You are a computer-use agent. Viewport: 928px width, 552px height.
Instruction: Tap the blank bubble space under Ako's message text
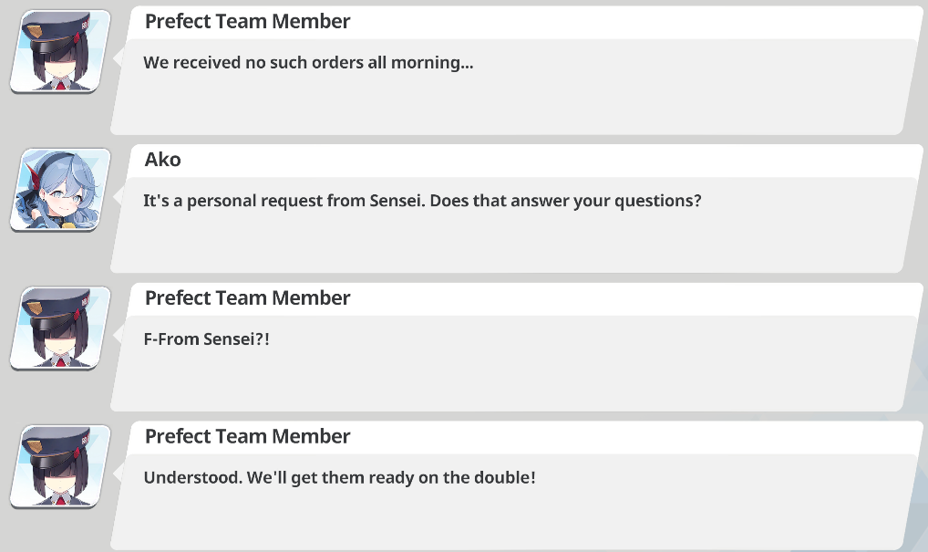click(x=509, y=242)
